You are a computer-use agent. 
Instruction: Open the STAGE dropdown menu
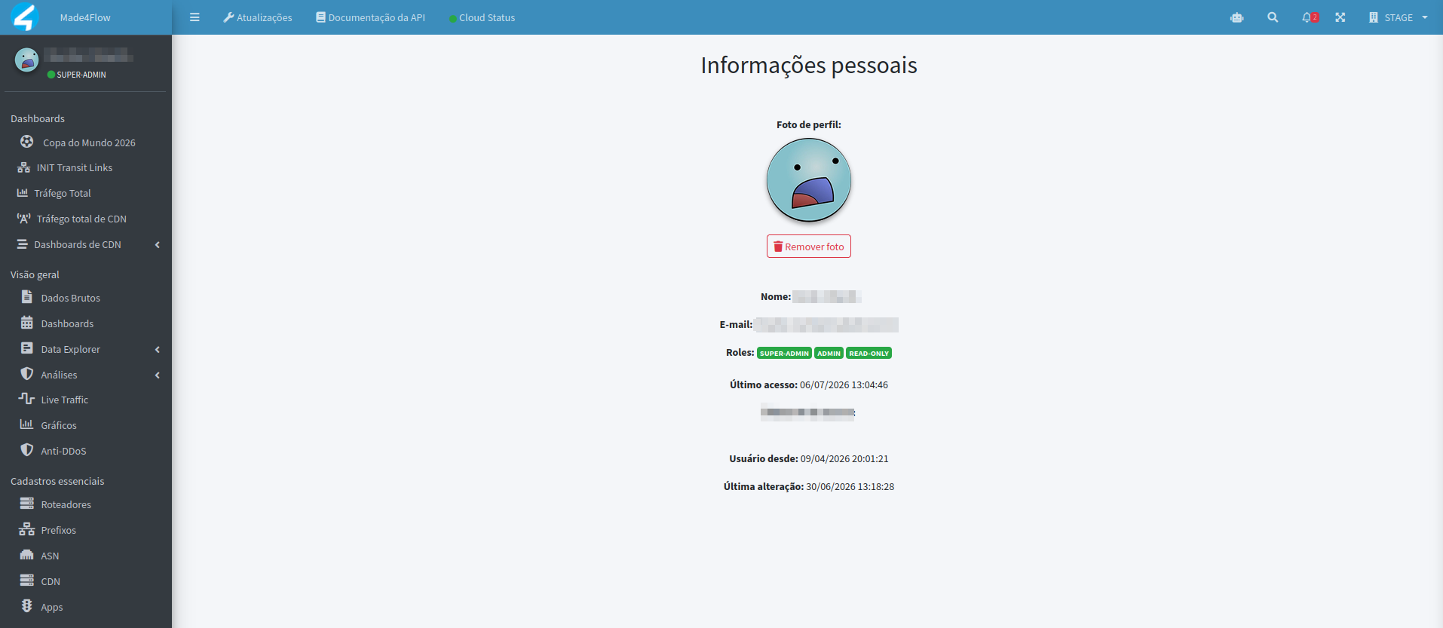[x=1399, y=17]
